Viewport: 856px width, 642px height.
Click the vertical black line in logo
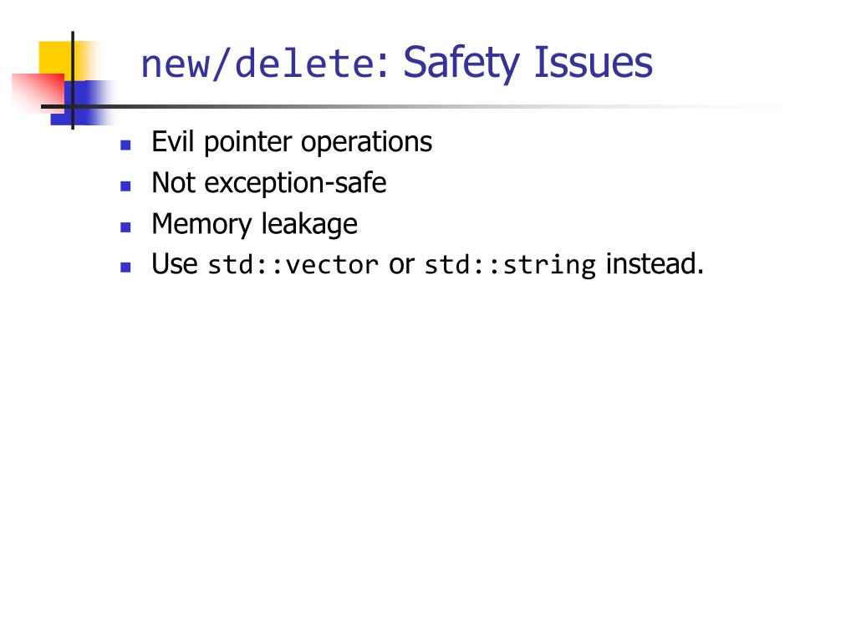pos(73,80)
